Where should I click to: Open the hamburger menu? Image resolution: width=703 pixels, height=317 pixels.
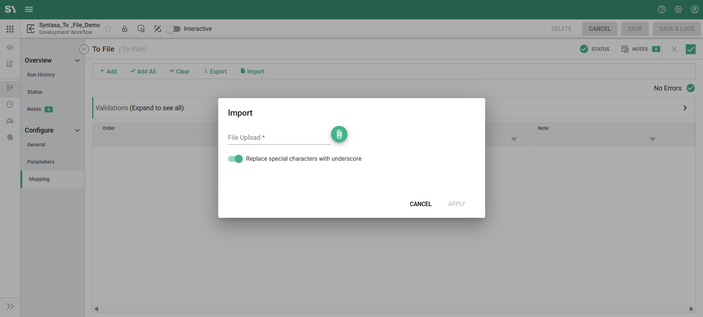point(29,10)
